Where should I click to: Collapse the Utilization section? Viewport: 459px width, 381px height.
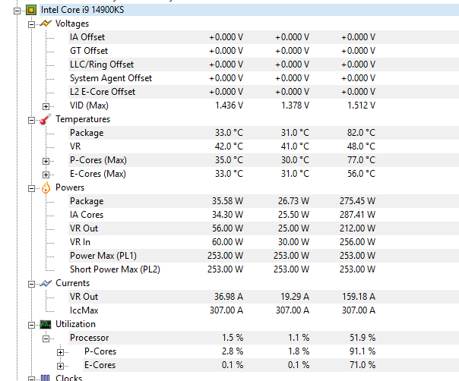[31, 325]
